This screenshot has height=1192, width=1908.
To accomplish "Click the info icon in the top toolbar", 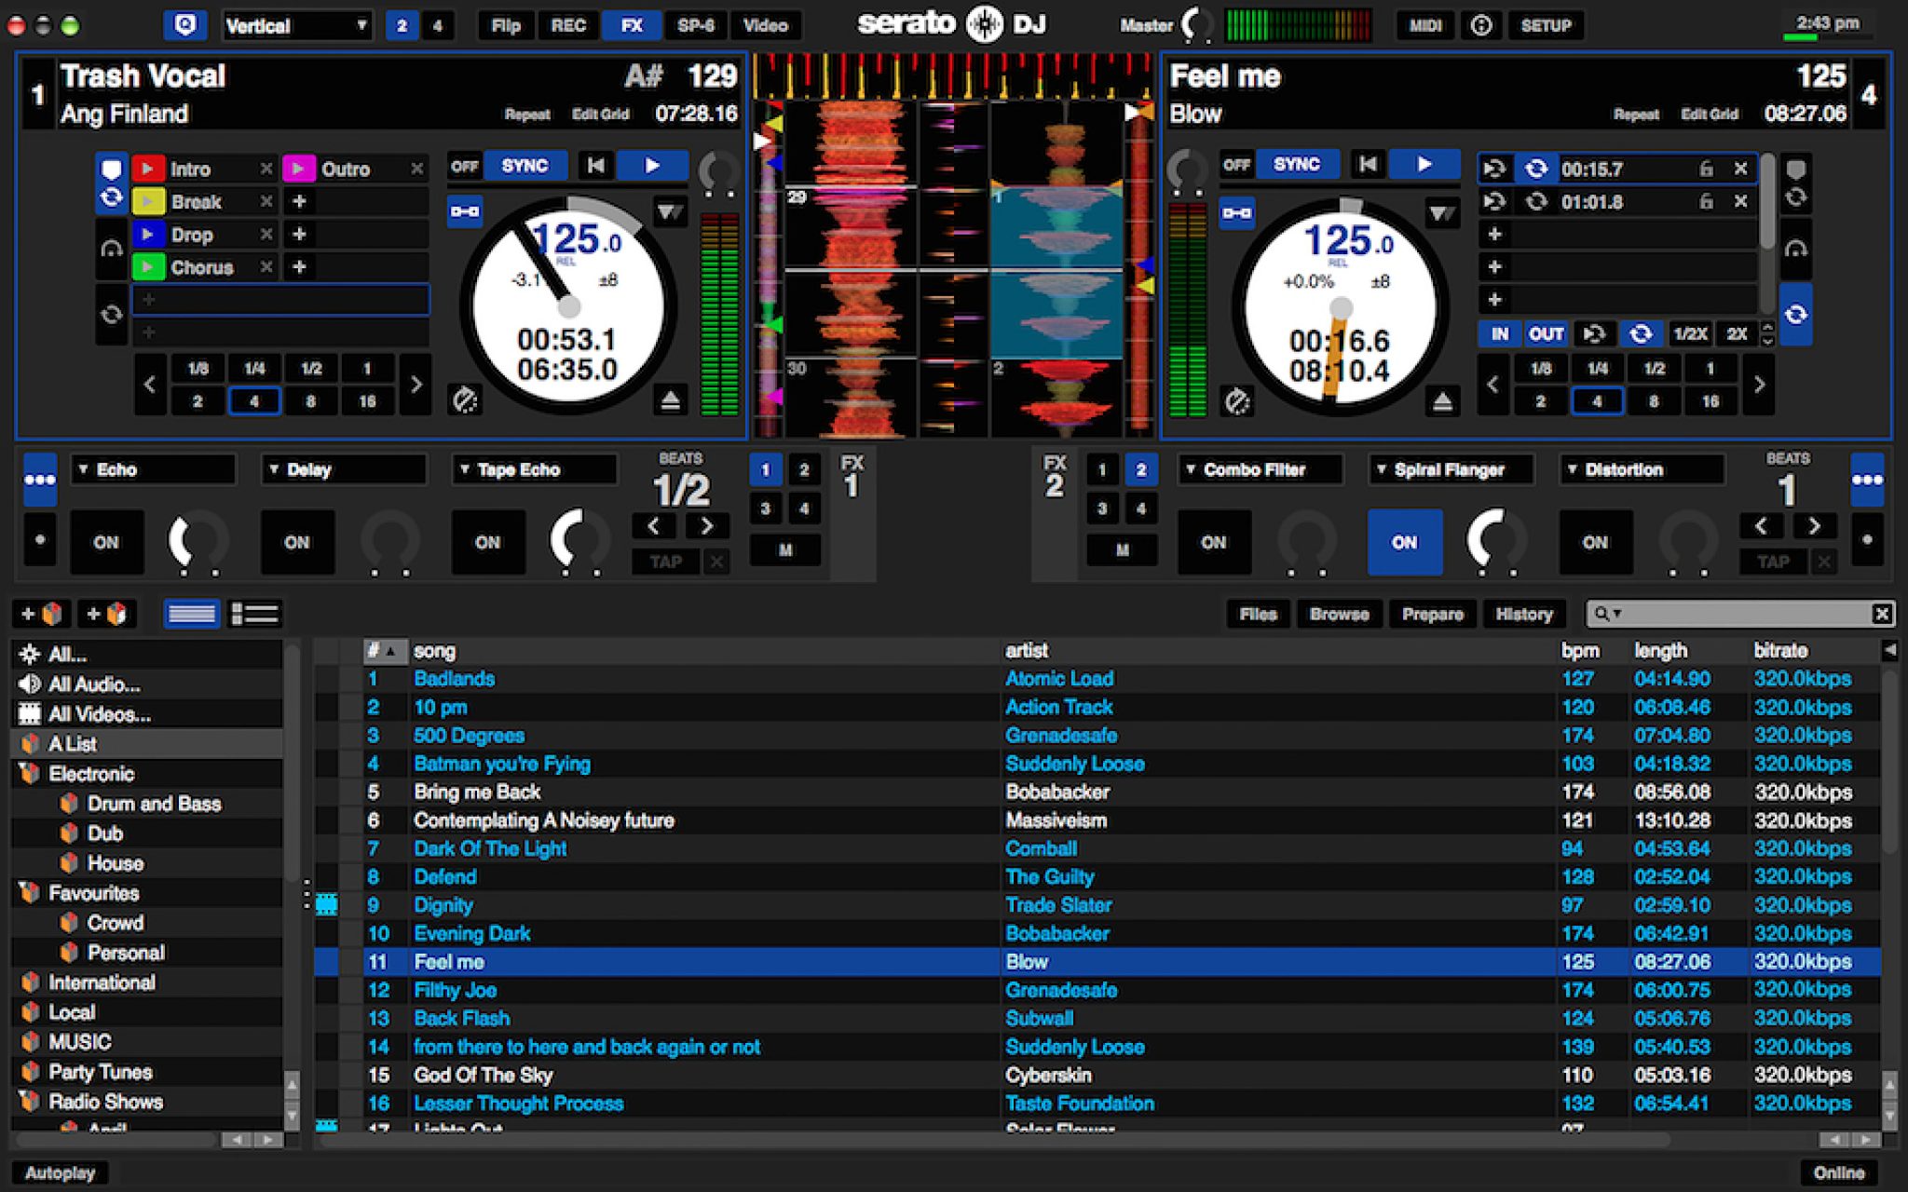I will 1482,25.
